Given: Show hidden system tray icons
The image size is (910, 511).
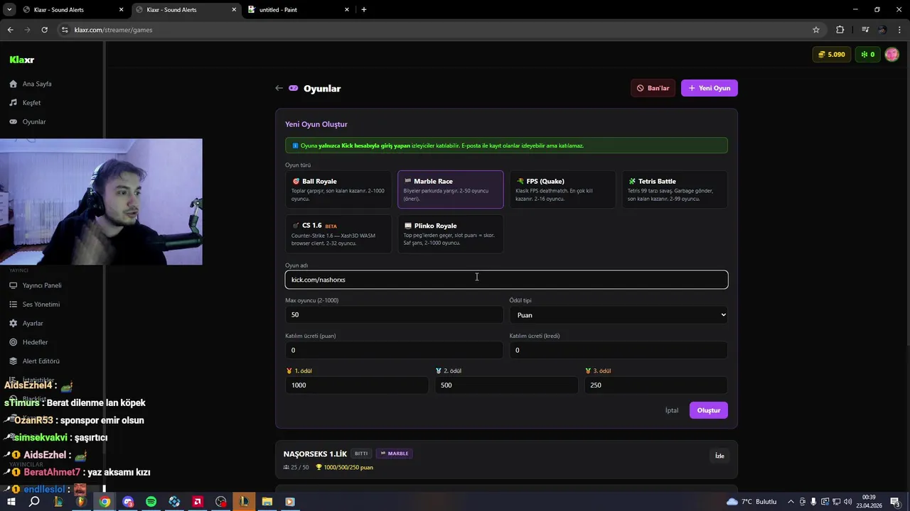Looking at the screenshot, I should (x=791, y=502).
